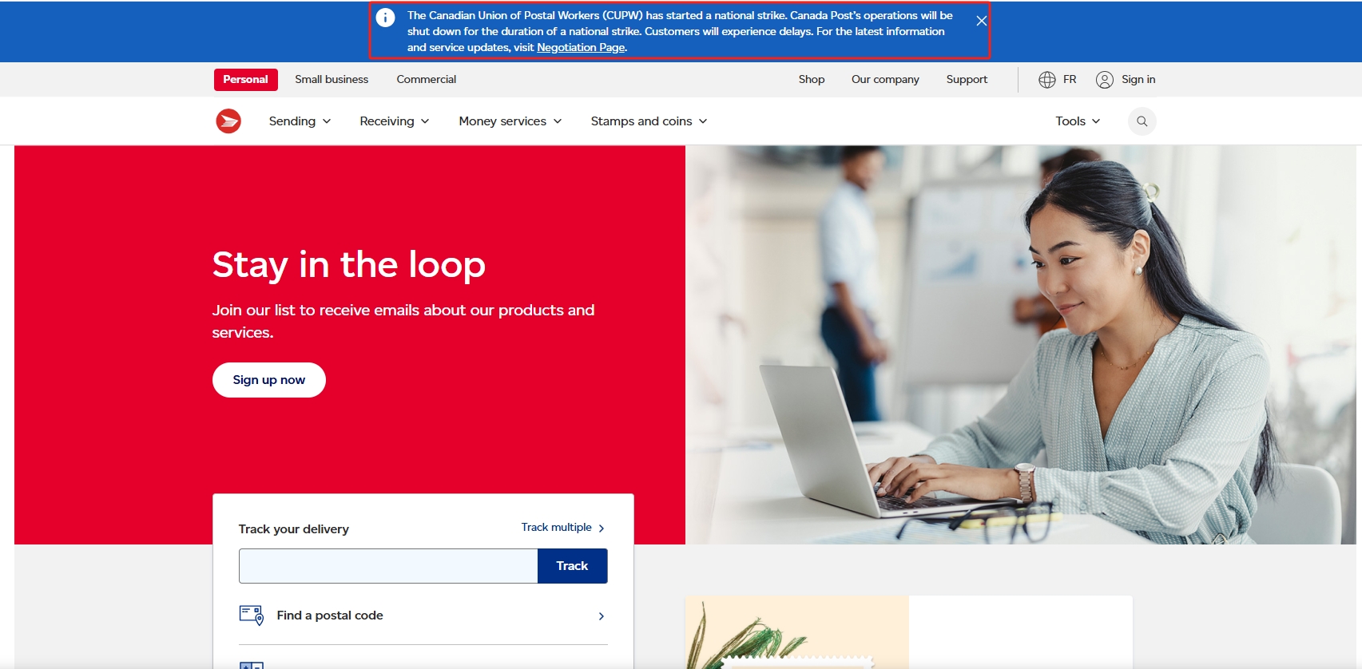Click the Track button
Viewport: 1362px width, 669px height.
(572, 566)
